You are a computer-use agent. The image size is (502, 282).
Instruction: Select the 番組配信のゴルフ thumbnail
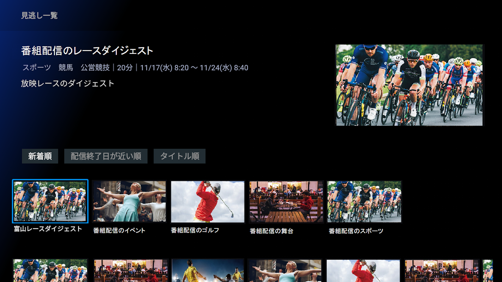coord(208,202)
